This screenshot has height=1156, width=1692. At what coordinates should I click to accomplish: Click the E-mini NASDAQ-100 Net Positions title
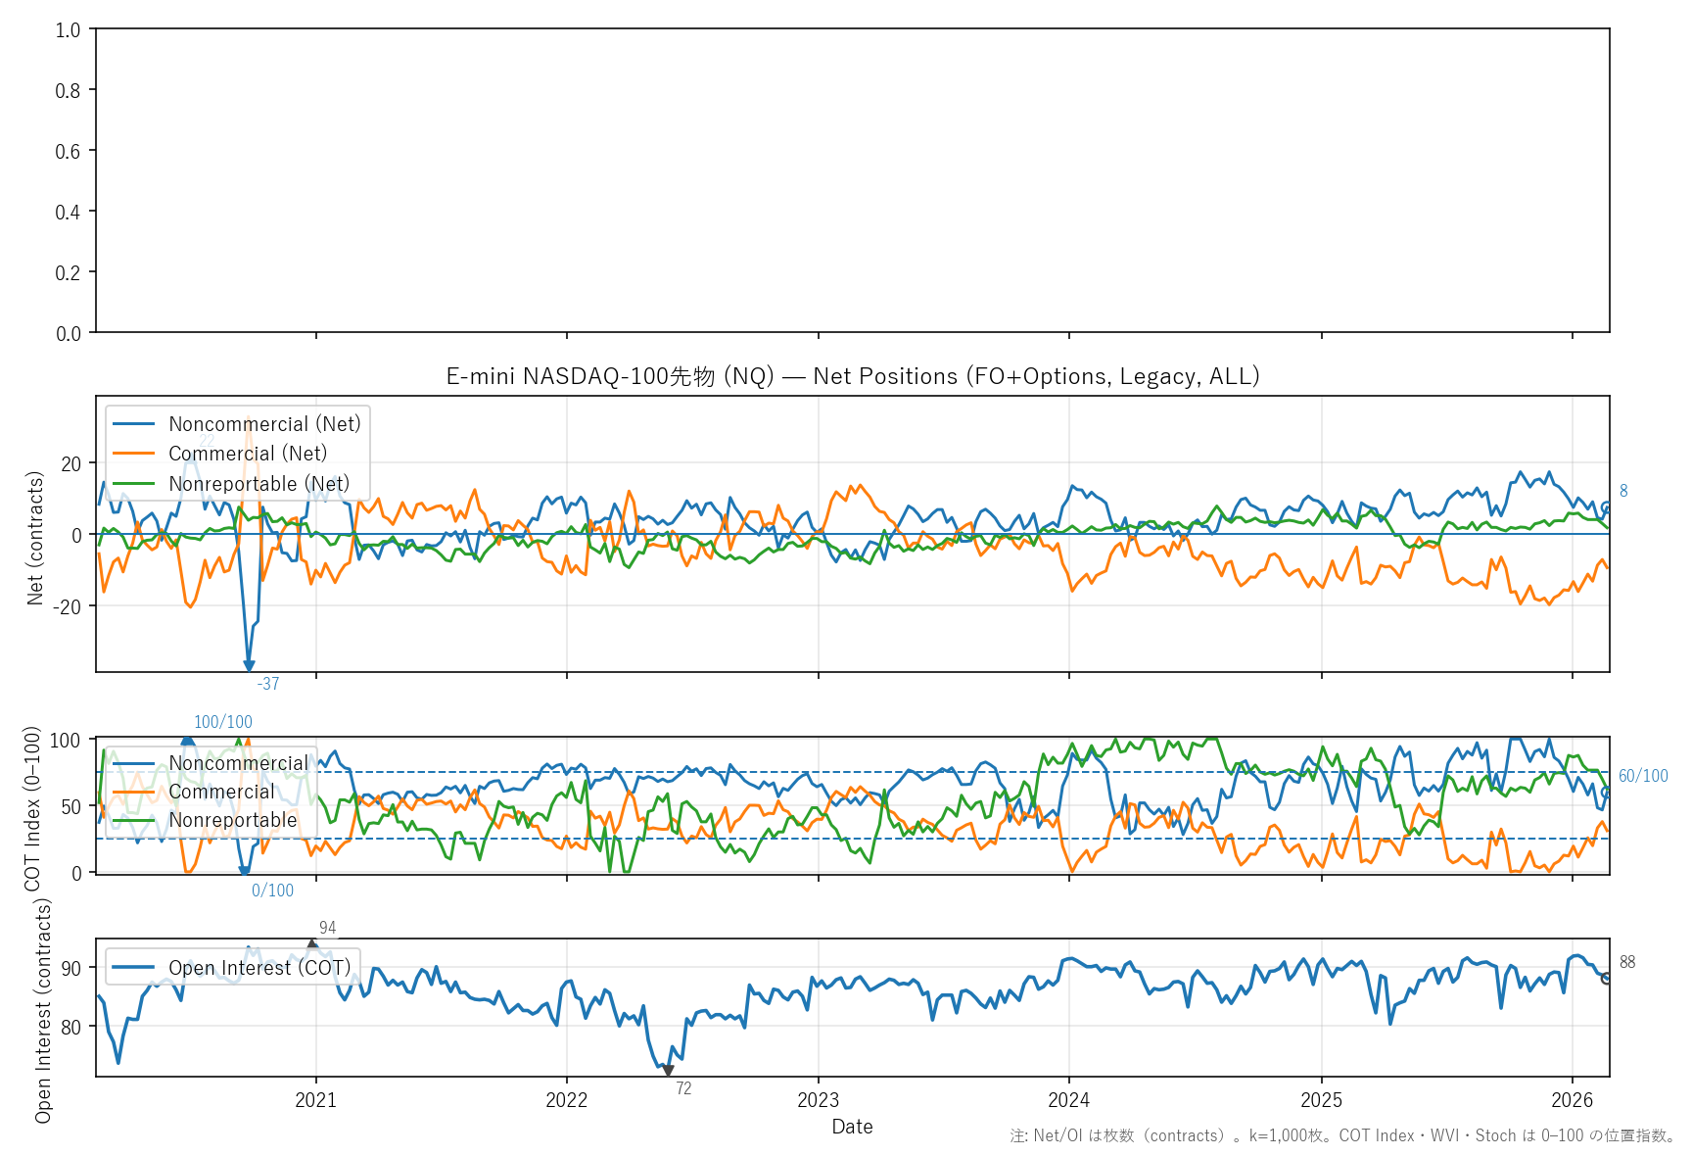click(x=852, y=376)
